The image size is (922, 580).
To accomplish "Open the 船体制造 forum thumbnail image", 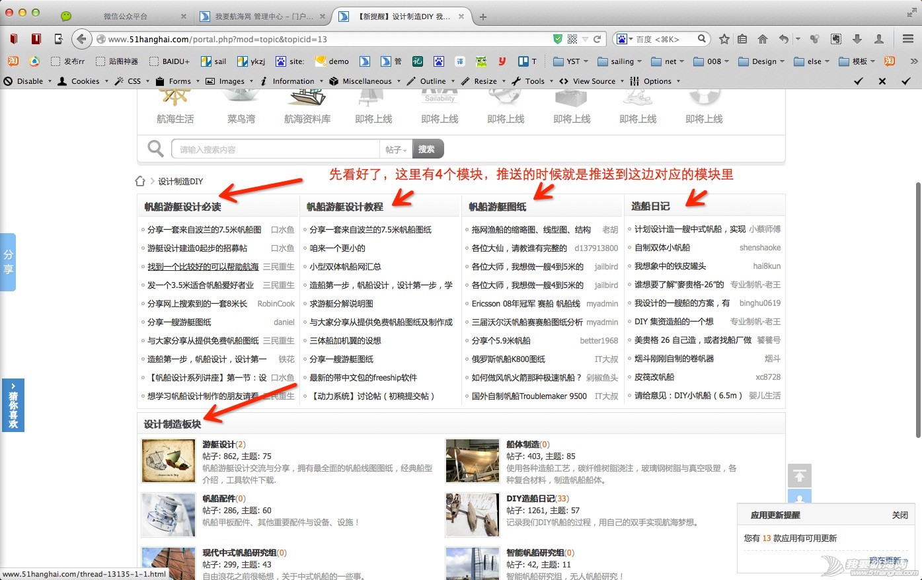I will (473, 460).
